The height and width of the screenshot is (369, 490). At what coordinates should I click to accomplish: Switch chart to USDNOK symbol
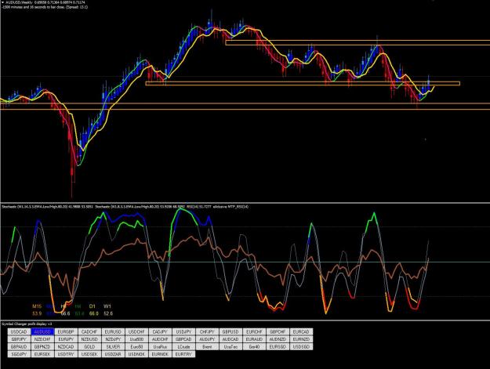point(136,354)
